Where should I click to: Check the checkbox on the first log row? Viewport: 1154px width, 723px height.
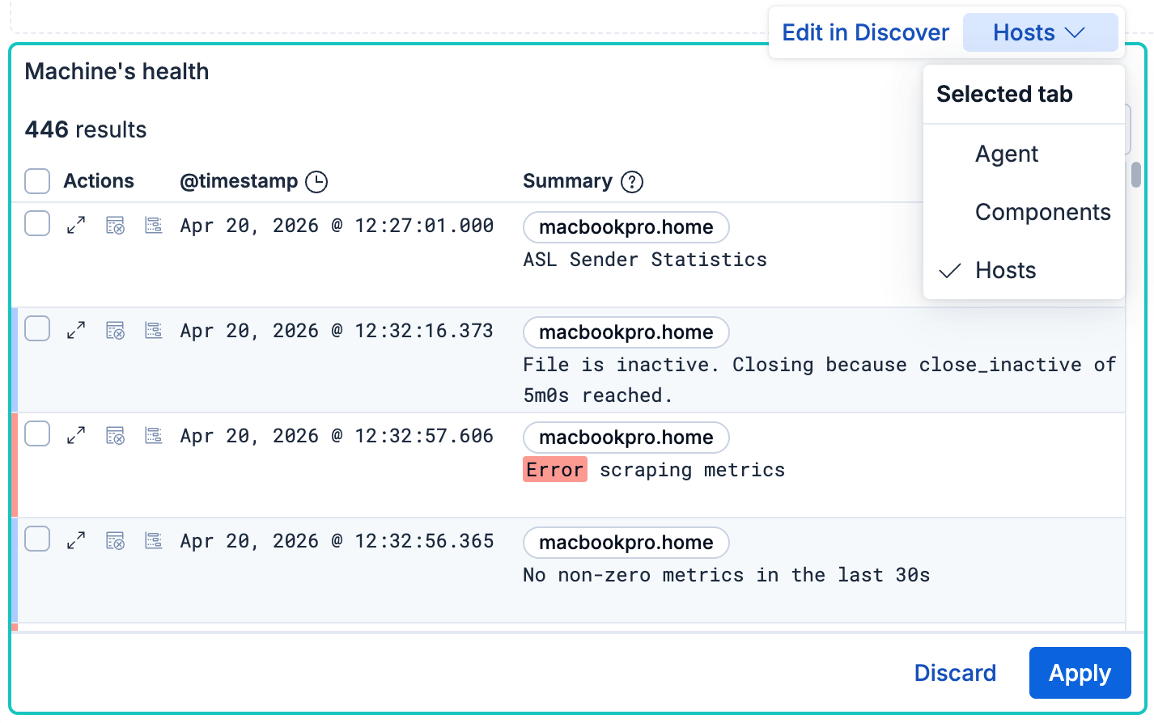[x=36, y=223]
